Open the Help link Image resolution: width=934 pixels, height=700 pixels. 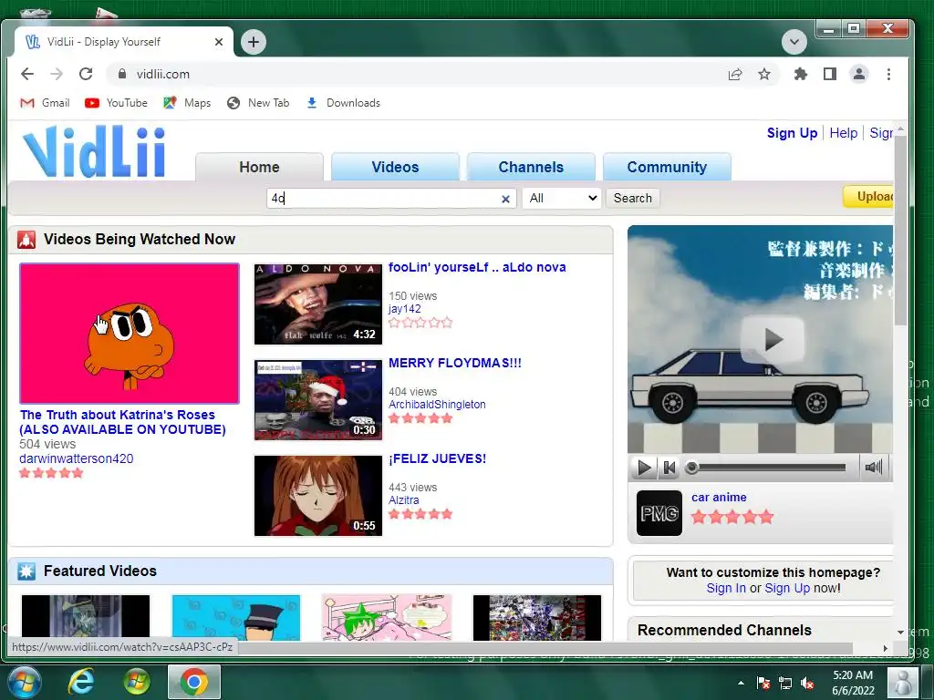click(843, 133)
